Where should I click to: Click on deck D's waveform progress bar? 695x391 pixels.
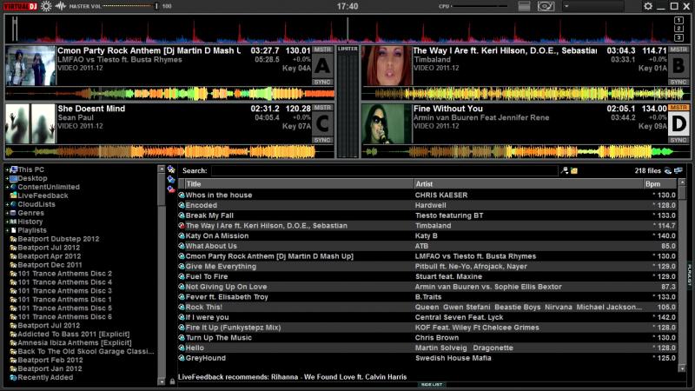526,152
